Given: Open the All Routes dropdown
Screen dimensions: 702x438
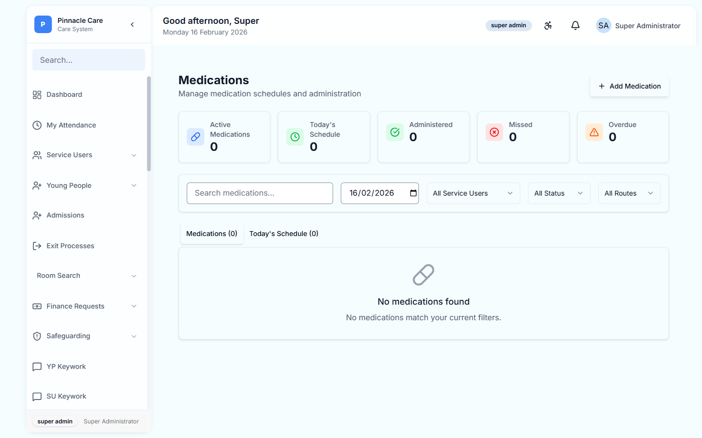Looking at the screenshot, I should (629, 193).
